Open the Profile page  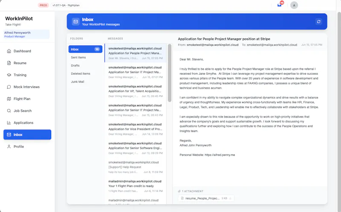tap(27, 147)
